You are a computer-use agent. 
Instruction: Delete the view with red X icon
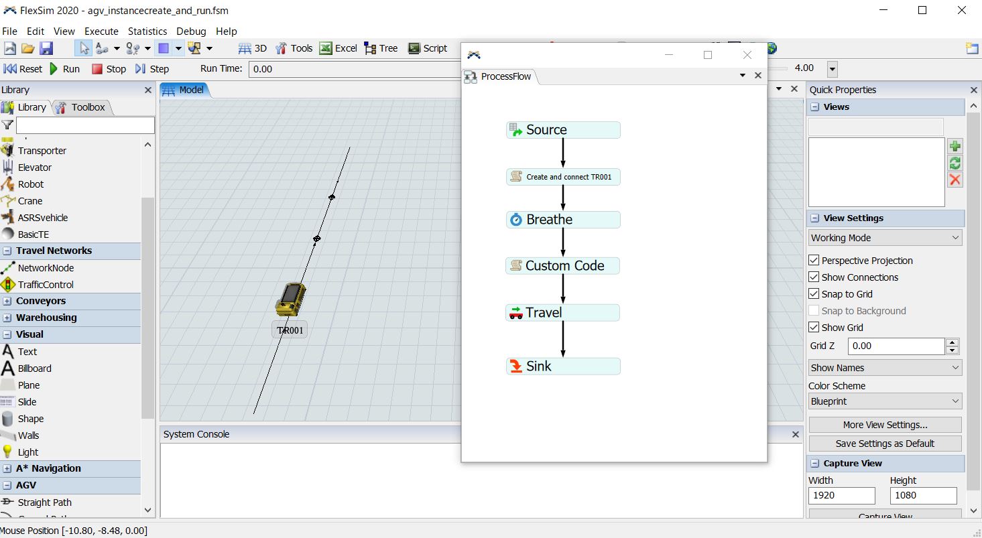(955, 180)
